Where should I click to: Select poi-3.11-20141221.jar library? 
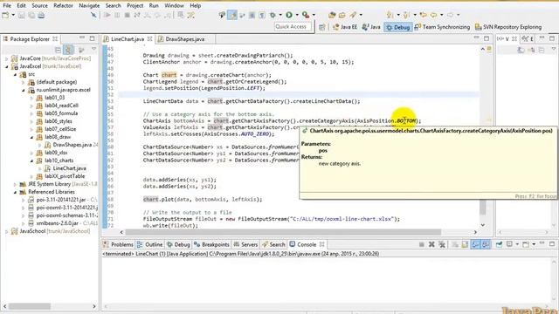coord(61,200)
